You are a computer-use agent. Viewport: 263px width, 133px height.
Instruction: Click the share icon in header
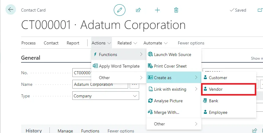138,10
